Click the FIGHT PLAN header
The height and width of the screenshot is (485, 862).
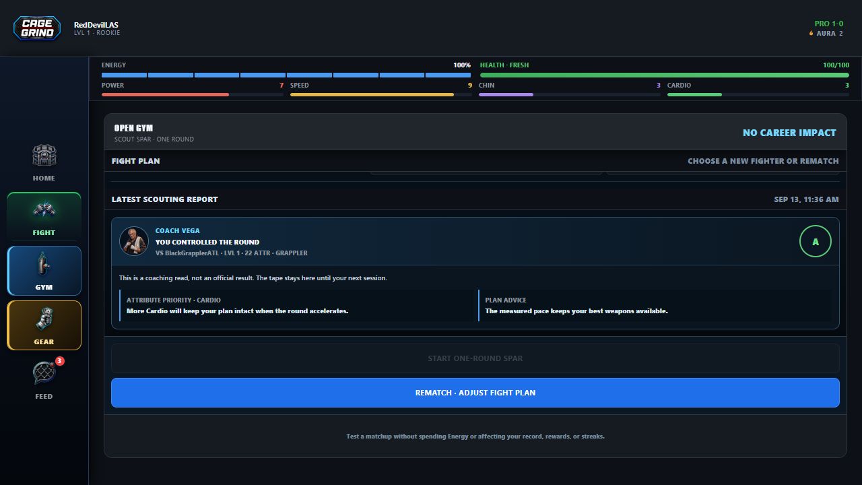(x=136, y=161)
